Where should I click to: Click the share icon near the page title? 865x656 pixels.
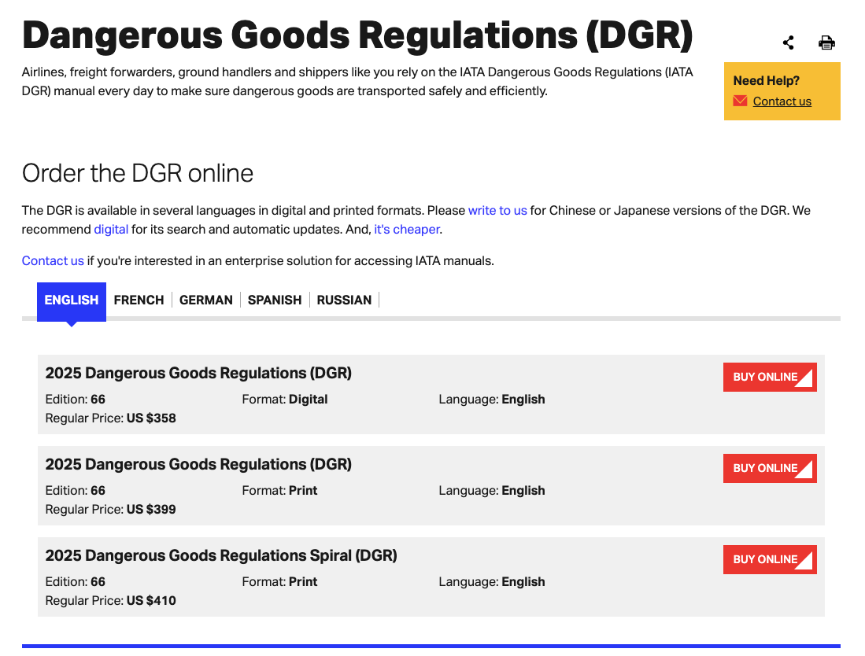coord(788,42)
